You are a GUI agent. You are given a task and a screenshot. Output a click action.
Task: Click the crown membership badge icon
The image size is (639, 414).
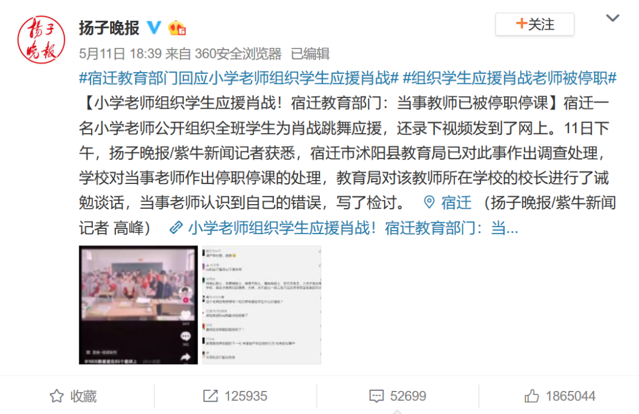click(177, 28)
